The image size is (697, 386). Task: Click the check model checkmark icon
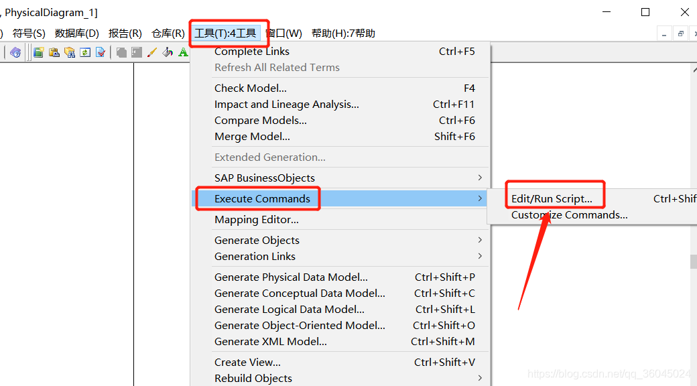pyautogui.click(x=101, y=52)
